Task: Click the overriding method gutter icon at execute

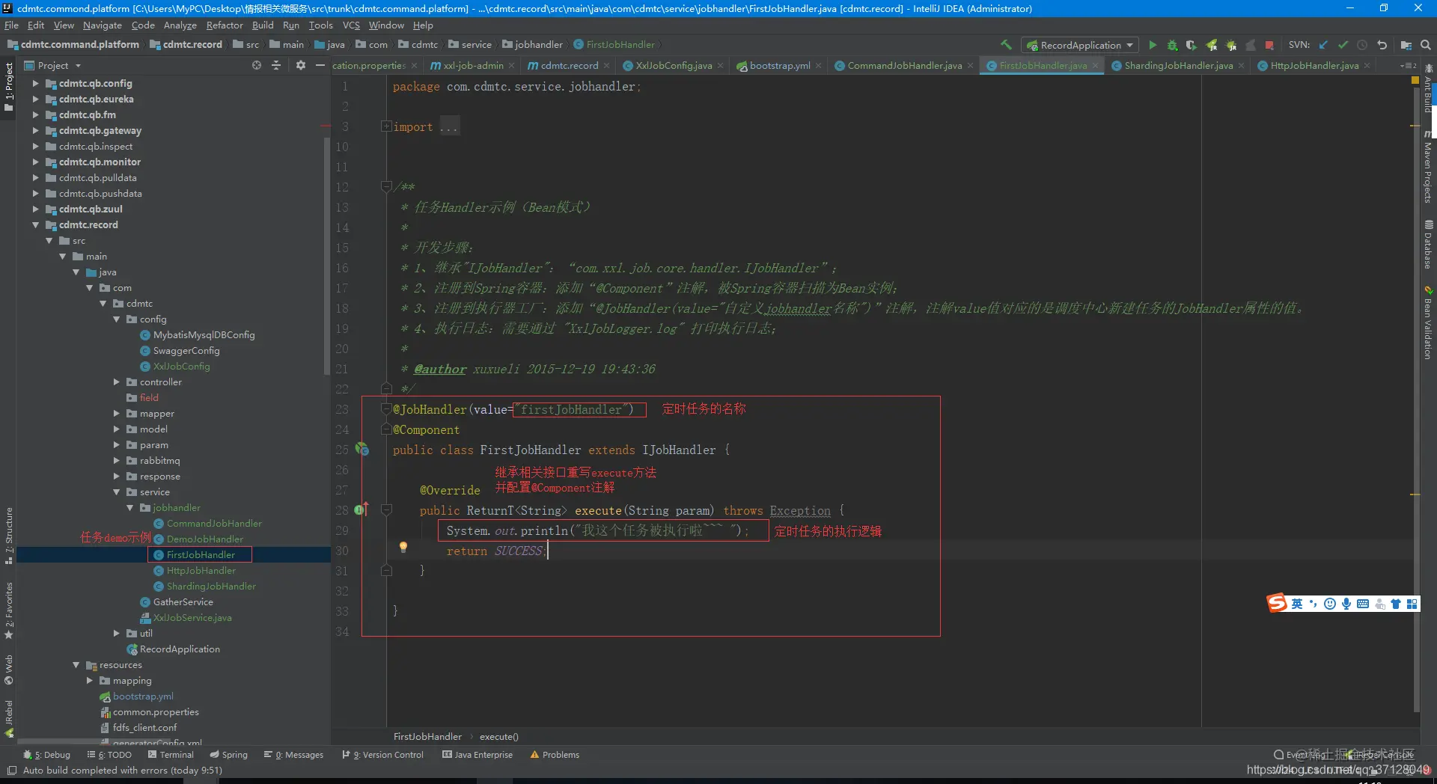Action: pos(361,509)
